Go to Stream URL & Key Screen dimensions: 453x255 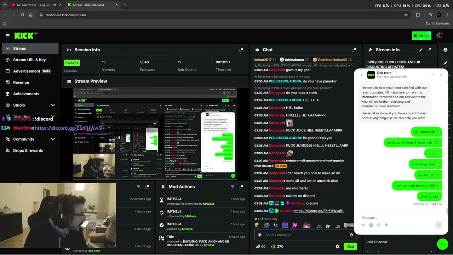point(30,60)
